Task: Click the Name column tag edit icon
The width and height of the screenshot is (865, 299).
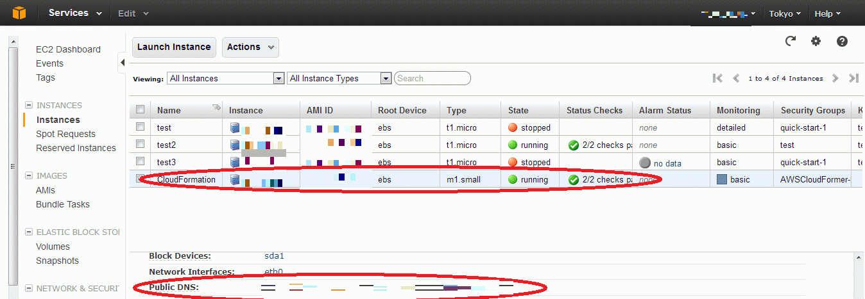Action: click(216, 107)
